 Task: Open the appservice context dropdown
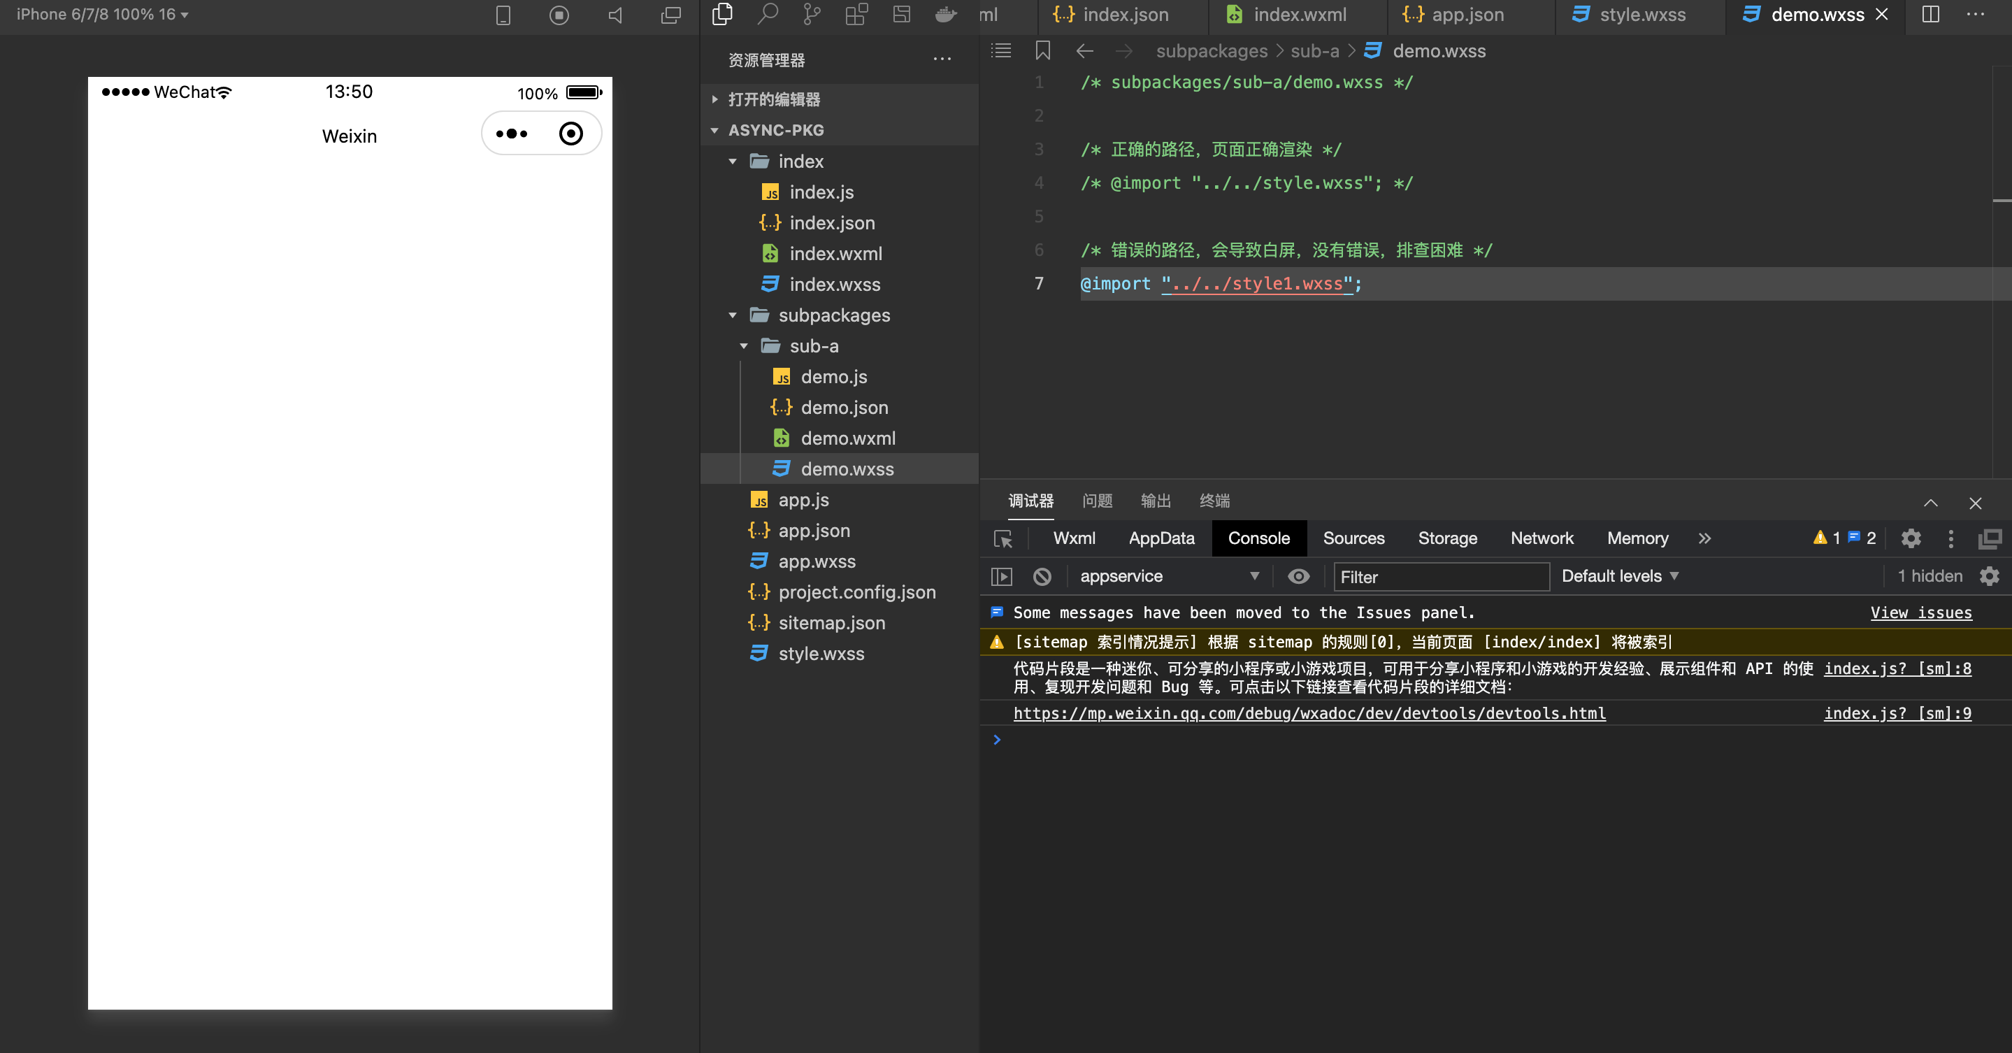click(x=1168, y=577)
